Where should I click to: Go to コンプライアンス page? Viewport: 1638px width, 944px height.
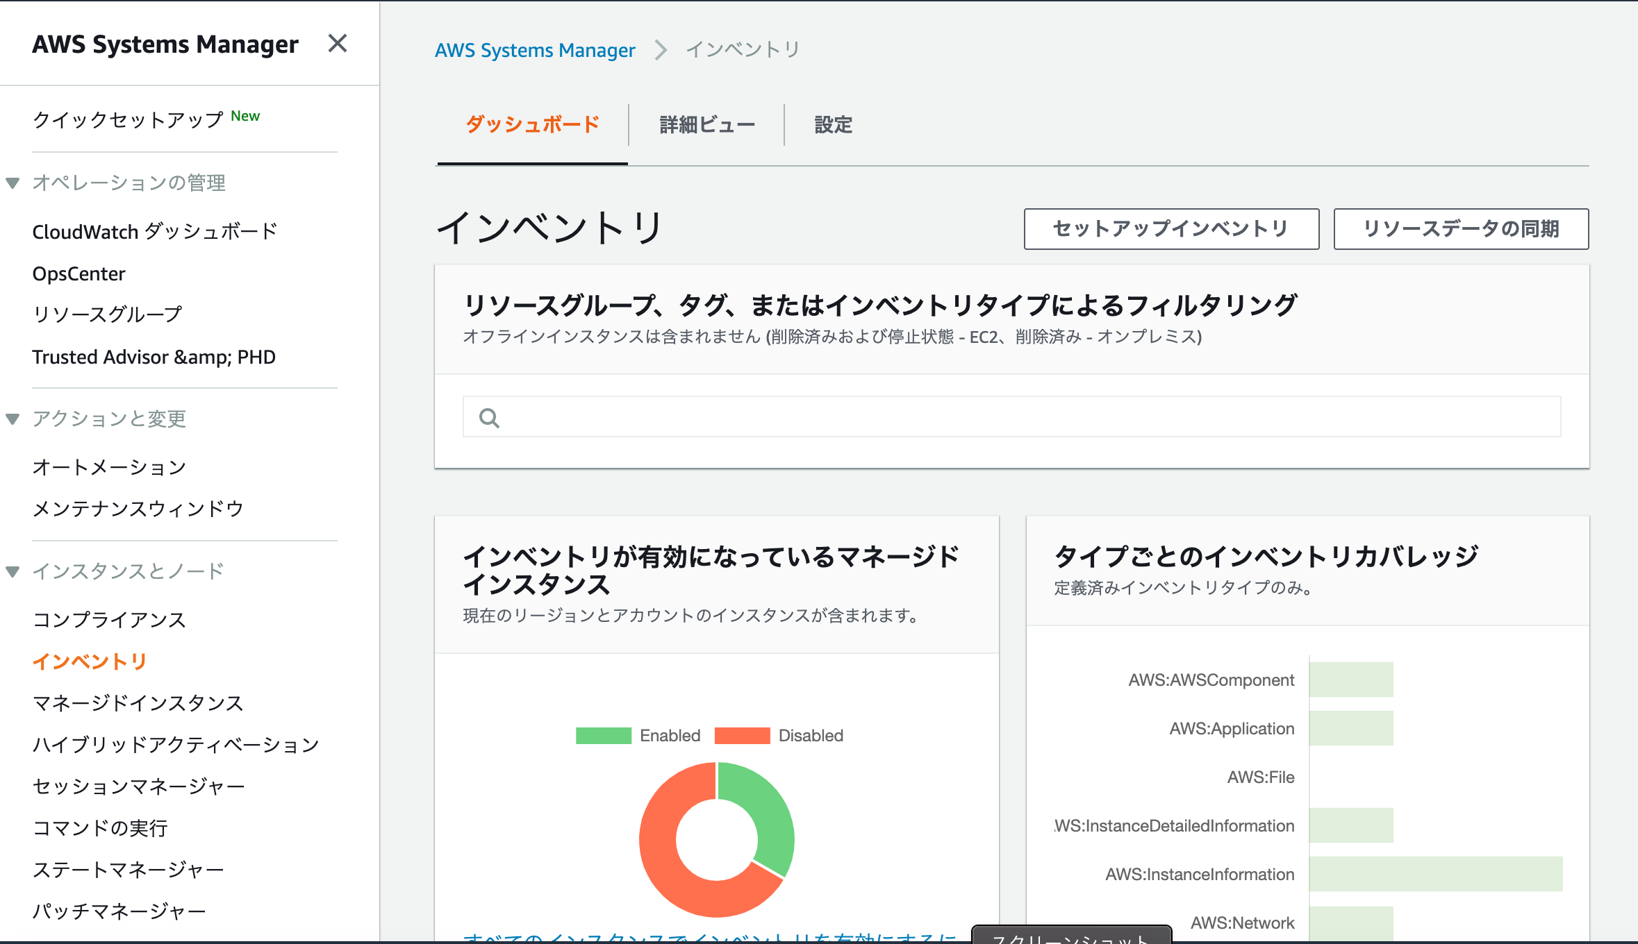pyautogui.click(x=109, y=620)
